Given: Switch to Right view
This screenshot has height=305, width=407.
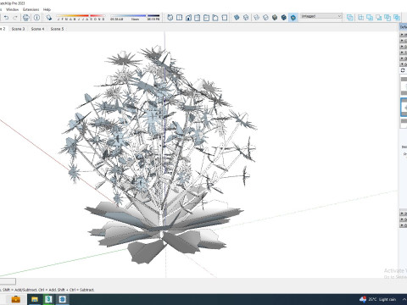Looking at the screenshot, I should tap(198, 18).
